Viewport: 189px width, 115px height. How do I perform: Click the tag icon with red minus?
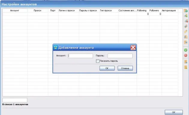186,21
